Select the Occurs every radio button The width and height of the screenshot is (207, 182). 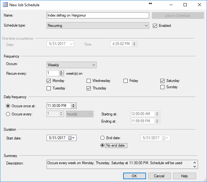pos(8,114)
